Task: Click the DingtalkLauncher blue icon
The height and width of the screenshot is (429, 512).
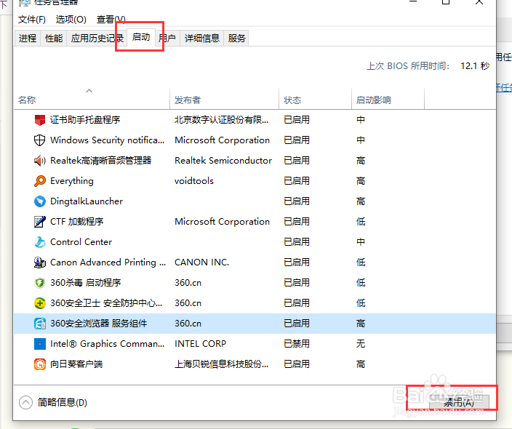Action: click(x=40, y=201)
